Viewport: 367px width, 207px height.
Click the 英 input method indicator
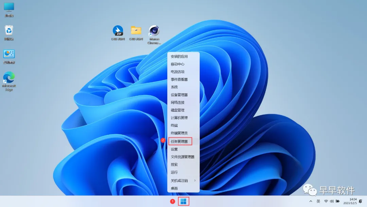pos(318,201)
